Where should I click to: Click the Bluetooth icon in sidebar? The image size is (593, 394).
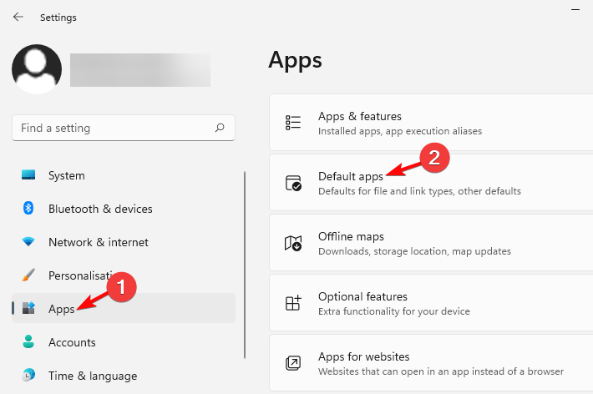pos(28,209)
